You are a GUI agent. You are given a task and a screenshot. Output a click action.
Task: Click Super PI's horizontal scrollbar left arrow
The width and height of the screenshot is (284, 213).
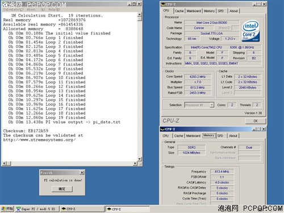tap(5, 163)
